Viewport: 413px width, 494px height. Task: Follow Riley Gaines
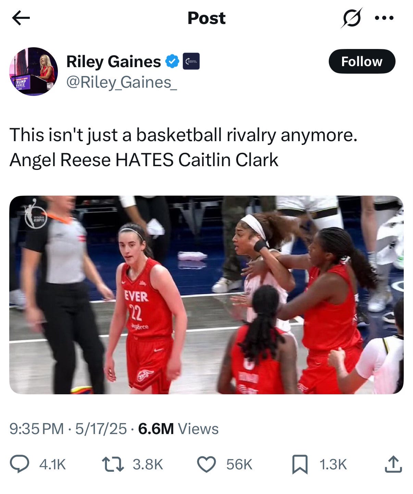pos(362,61)
